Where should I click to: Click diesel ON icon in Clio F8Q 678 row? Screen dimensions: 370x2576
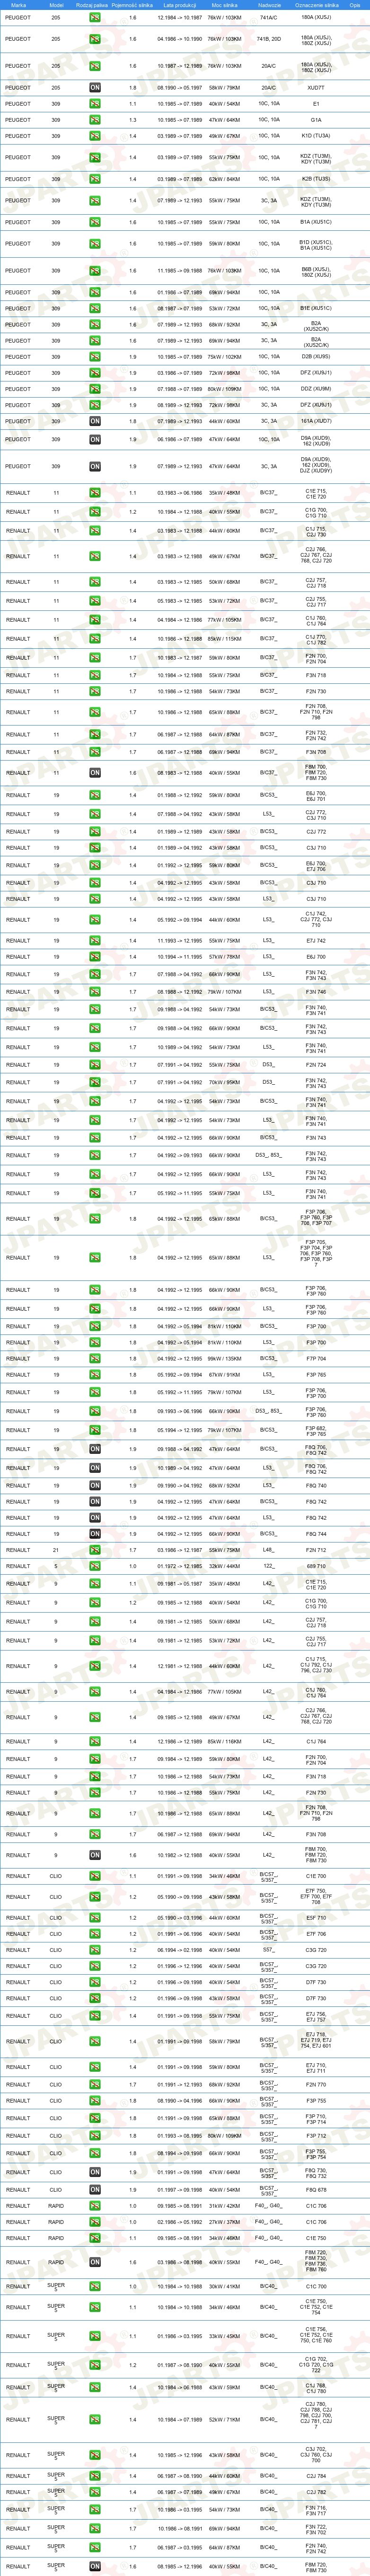pos(95,2190)
